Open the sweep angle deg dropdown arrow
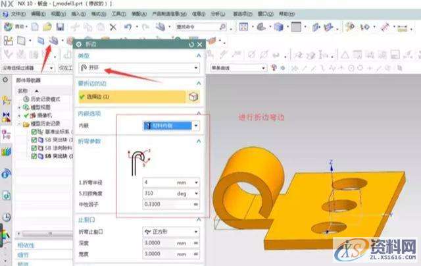421x266 pixels. click(x=196, y=194)
